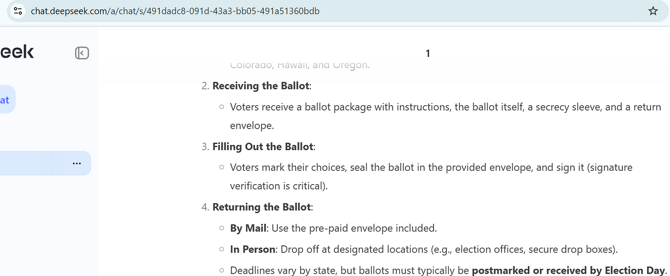670x276 pixels.
Task: Select the highlighted chat in the sidebar
Action: tap(33, 163)
